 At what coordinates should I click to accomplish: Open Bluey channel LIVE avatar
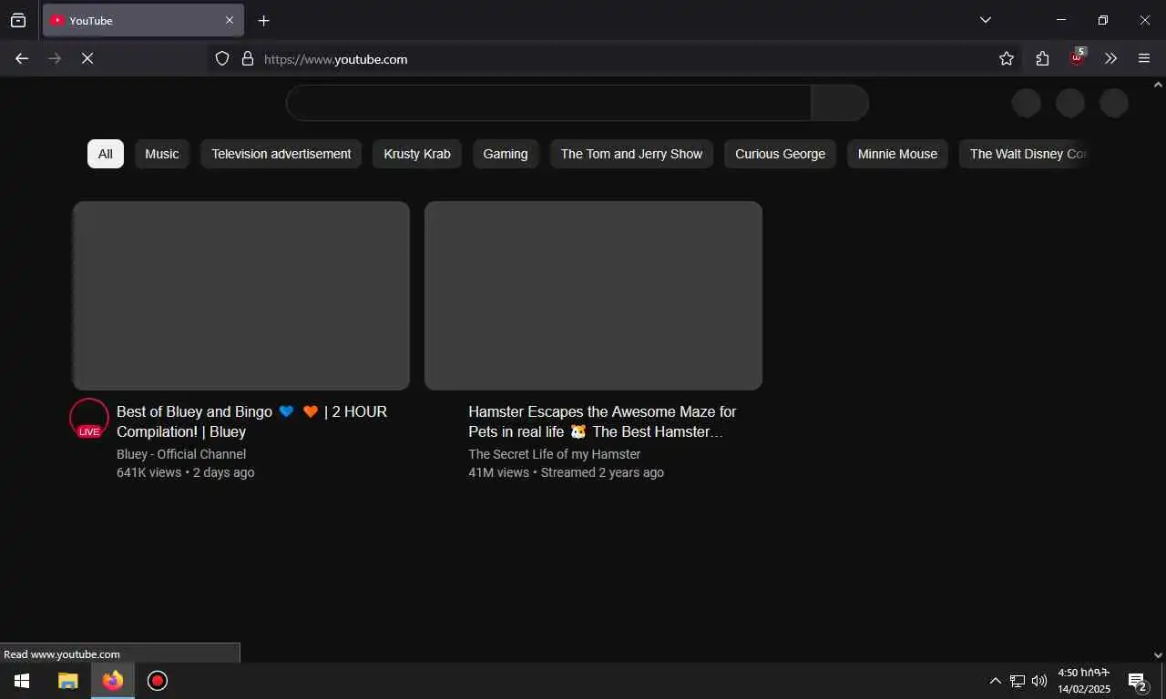click(x=89, y=419)
